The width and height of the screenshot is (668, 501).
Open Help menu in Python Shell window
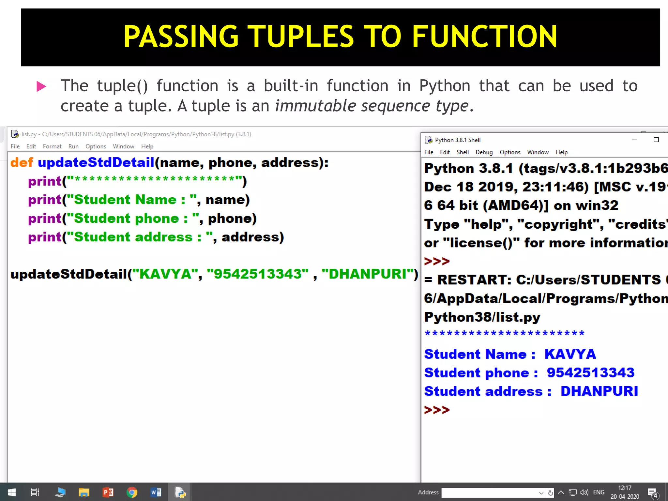(562, 152)
